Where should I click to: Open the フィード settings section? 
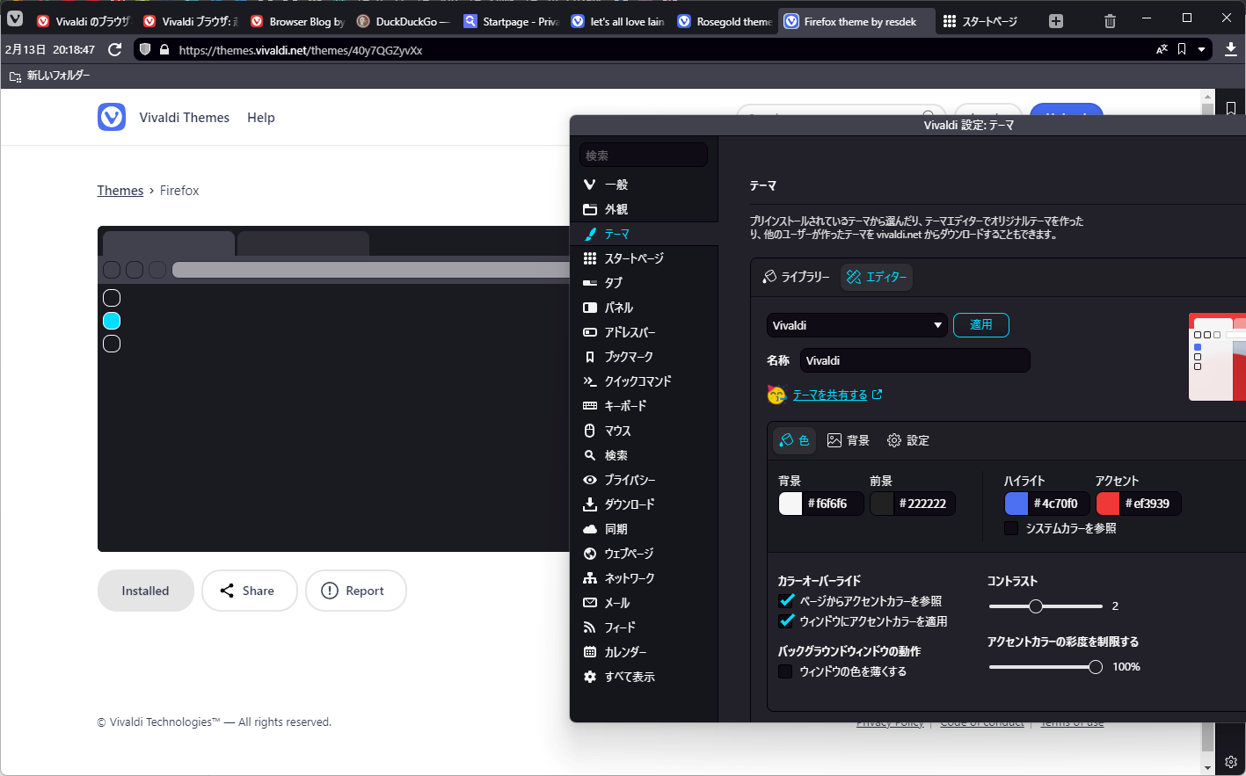point(644,627)
